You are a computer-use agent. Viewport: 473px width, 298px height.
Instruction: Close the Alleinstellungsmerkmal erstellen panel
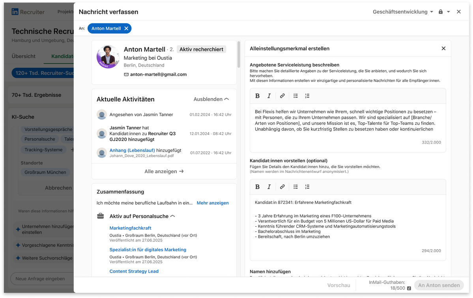(x=443, y=48)
